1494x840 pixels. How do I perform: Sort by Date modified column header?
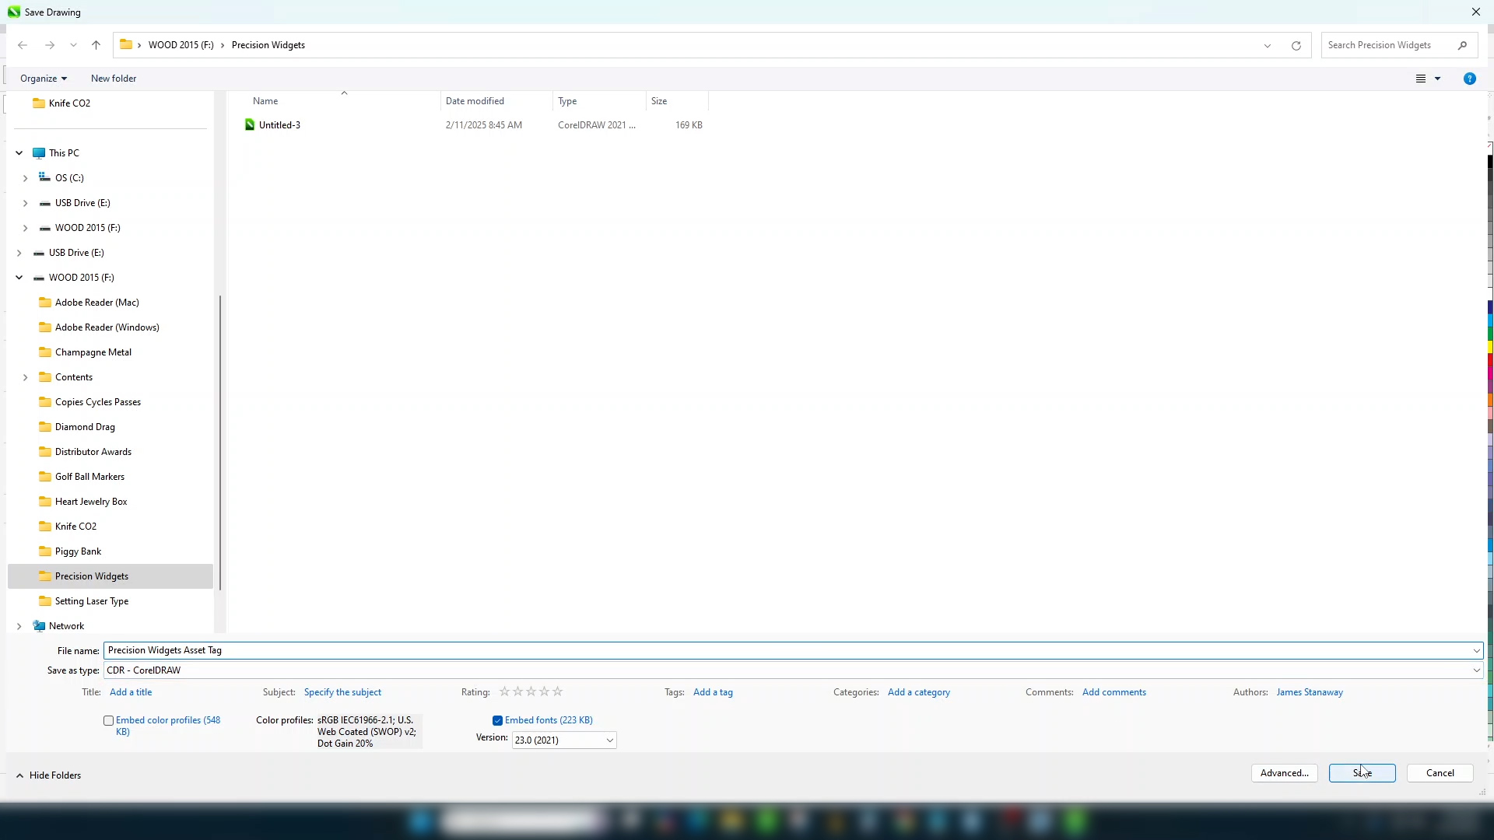(x=475, y=101)
